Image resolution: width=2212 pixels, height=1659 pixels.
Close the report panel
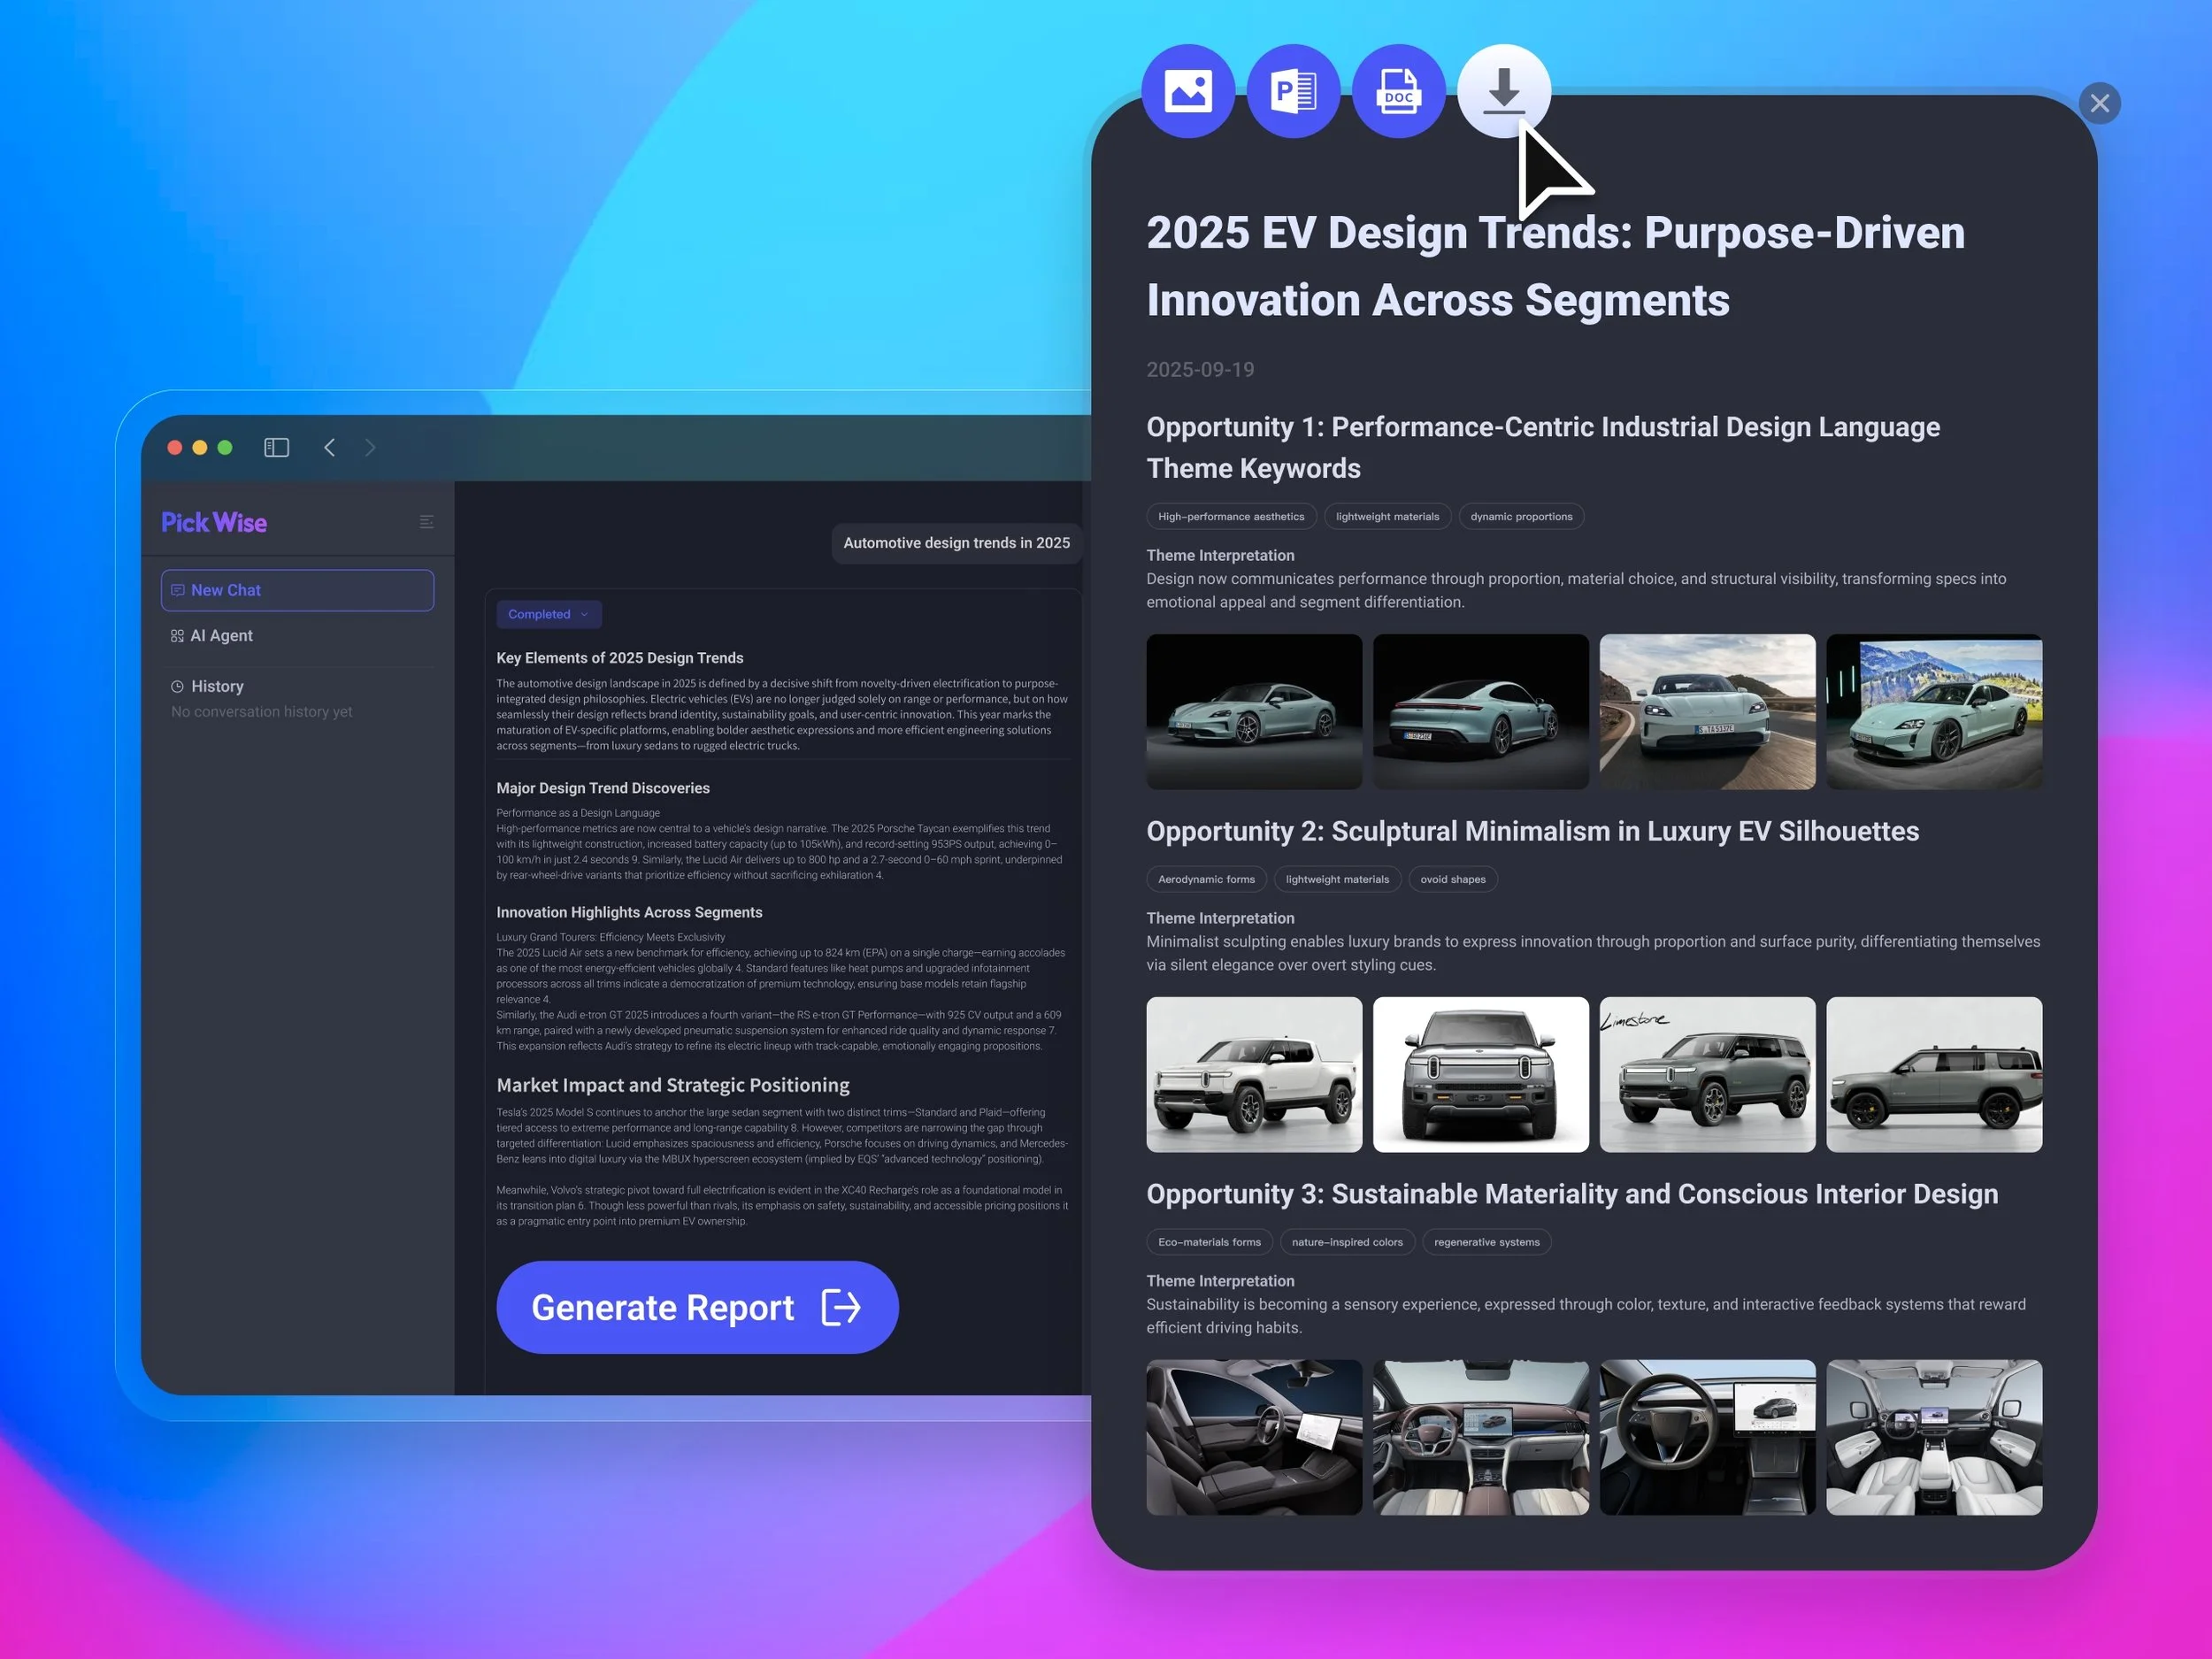(2099, 103)
